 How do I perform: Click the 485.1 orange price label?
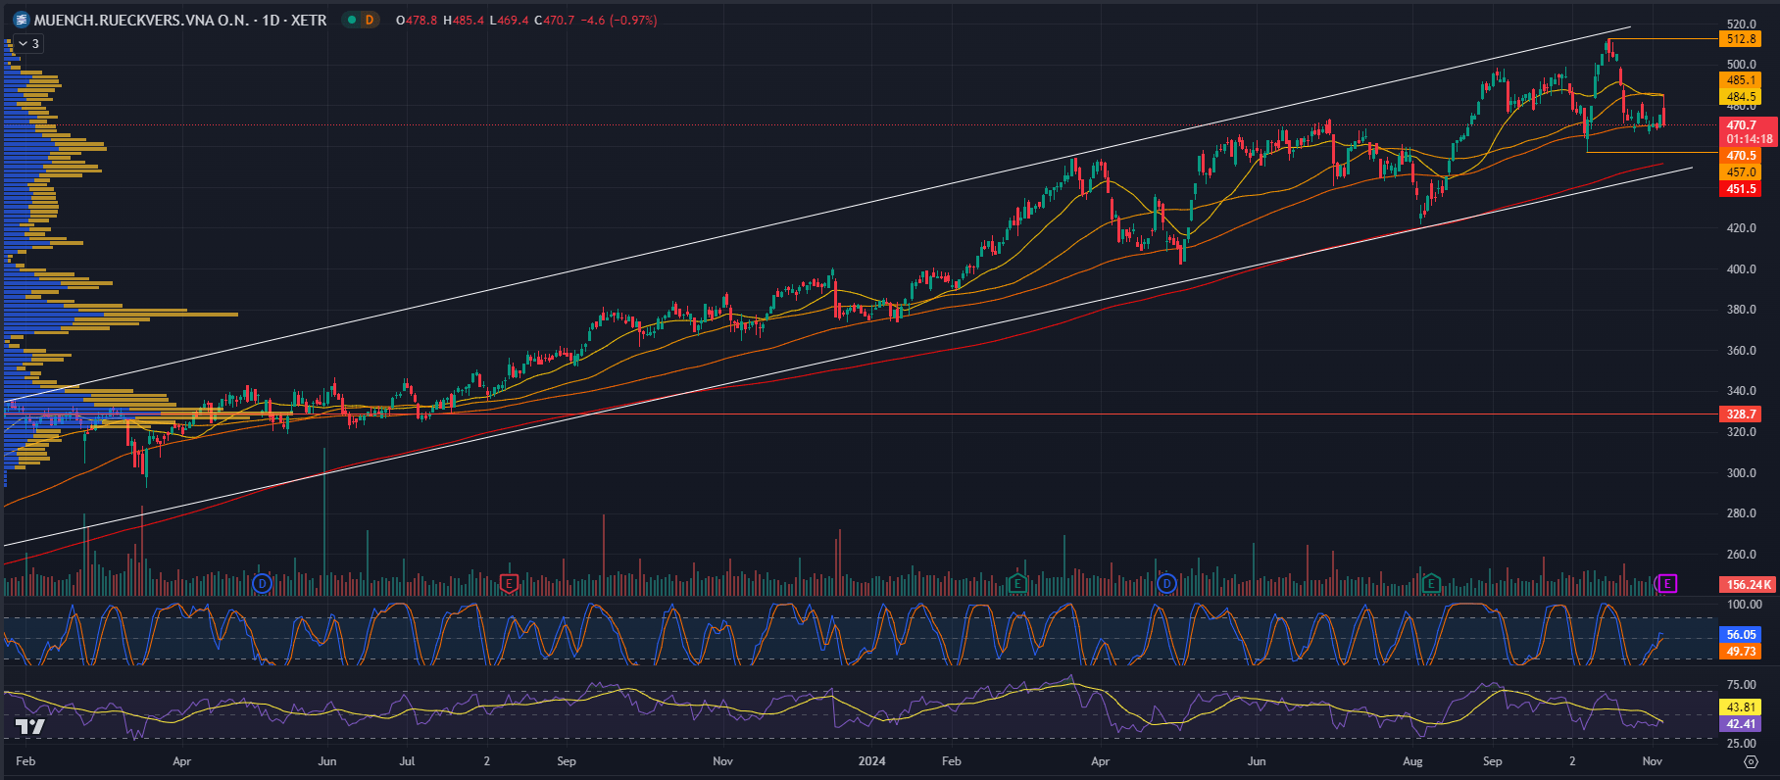coord(1740,80)
